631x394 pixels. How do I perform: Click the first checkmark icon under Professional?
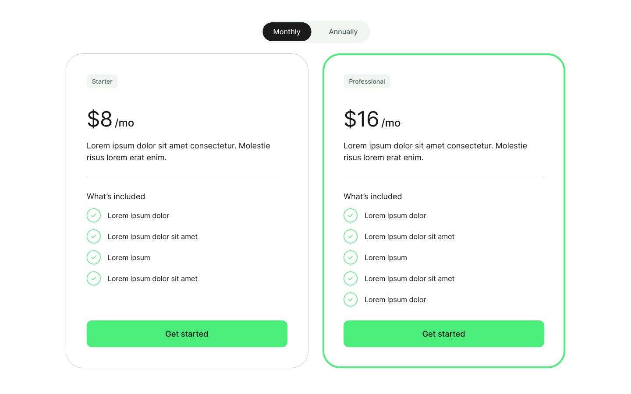351,215
